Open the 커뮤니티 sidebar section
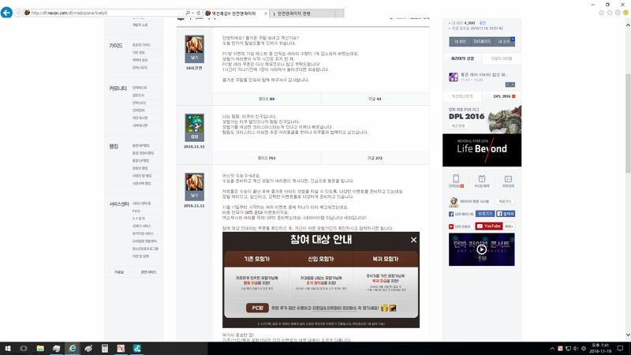This screenshot has width=631, height=355. 118,88
